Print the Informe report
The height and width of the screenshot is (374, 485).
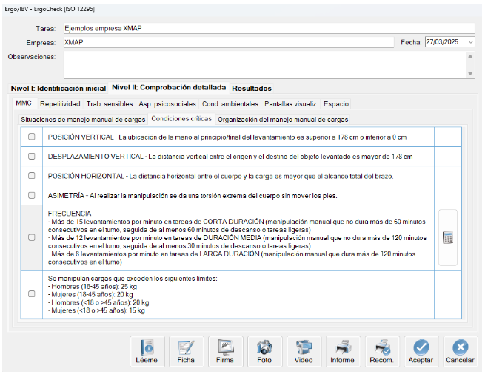pyautogui.click(x=343, y=351)
